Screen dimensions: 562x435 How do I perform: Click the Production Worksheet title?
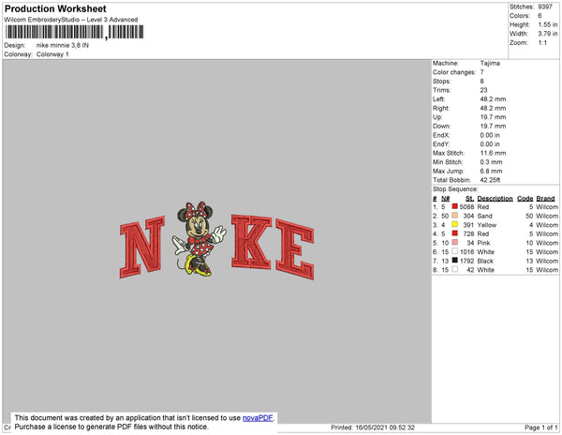(55, 8)
